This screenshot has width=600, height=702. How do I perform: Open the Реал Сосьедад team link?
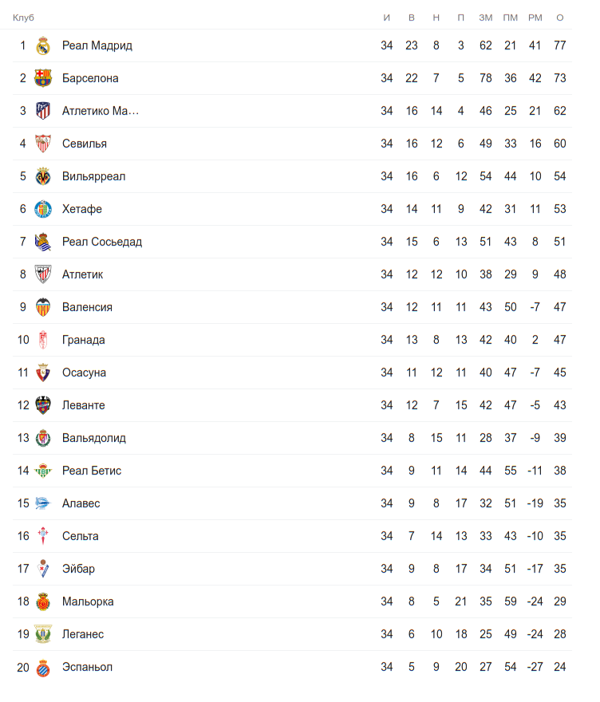[102, 242]
